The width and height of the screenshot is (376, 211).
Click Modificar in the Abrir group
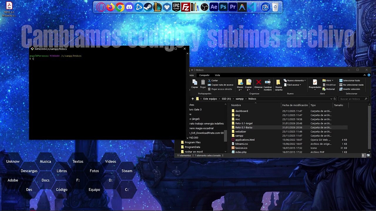click(x=329, y=85)
